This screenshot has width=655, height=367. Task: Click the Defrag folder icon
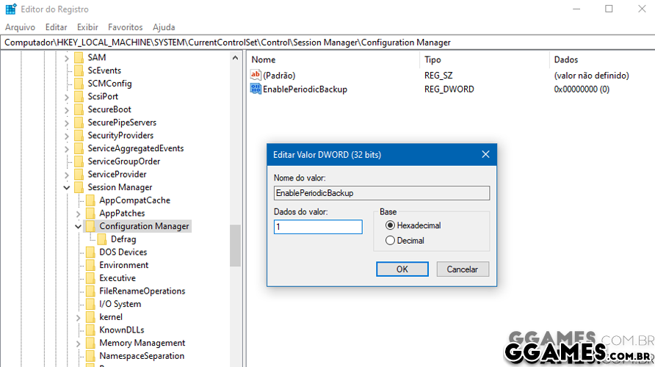pyautogui.click(x=102, y=239)
